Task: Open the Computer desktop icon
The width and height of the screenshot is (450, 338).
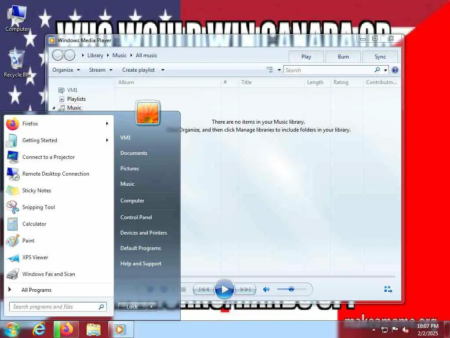Action: coord(17,18)
